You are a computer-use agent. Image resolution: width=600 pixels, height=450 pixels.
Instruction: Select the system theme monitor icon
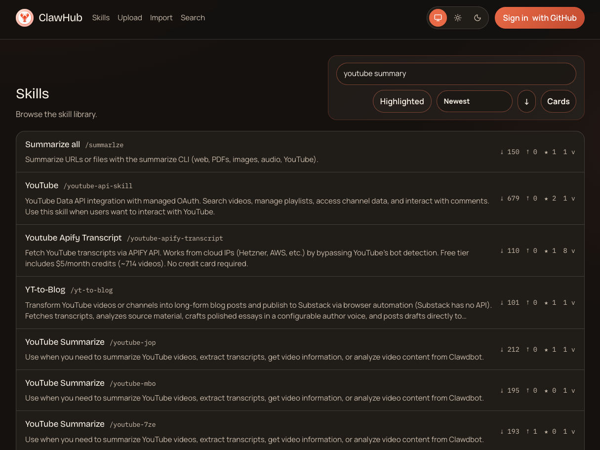pyautogui.click(x=438, y=18)
